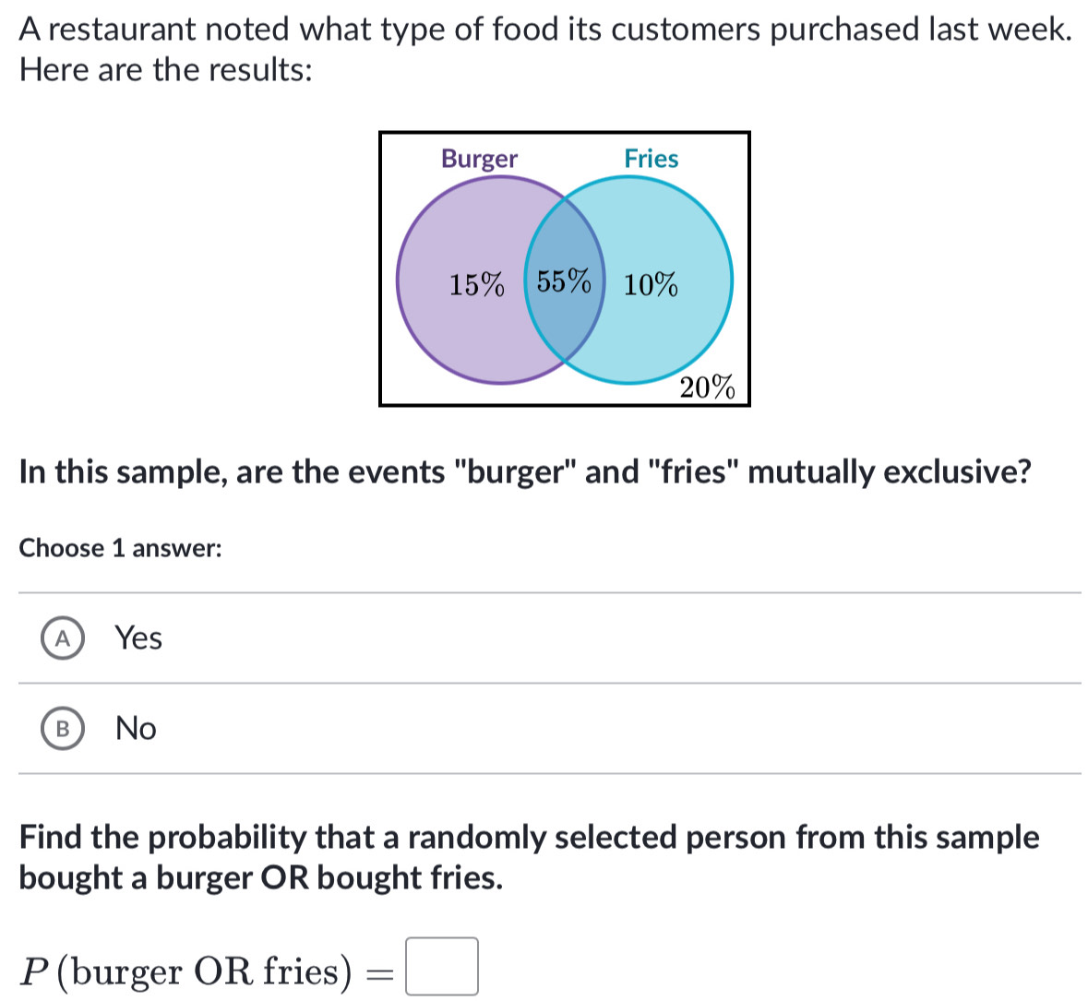Click the 20% label outside the circles

[x=708, y=388]
